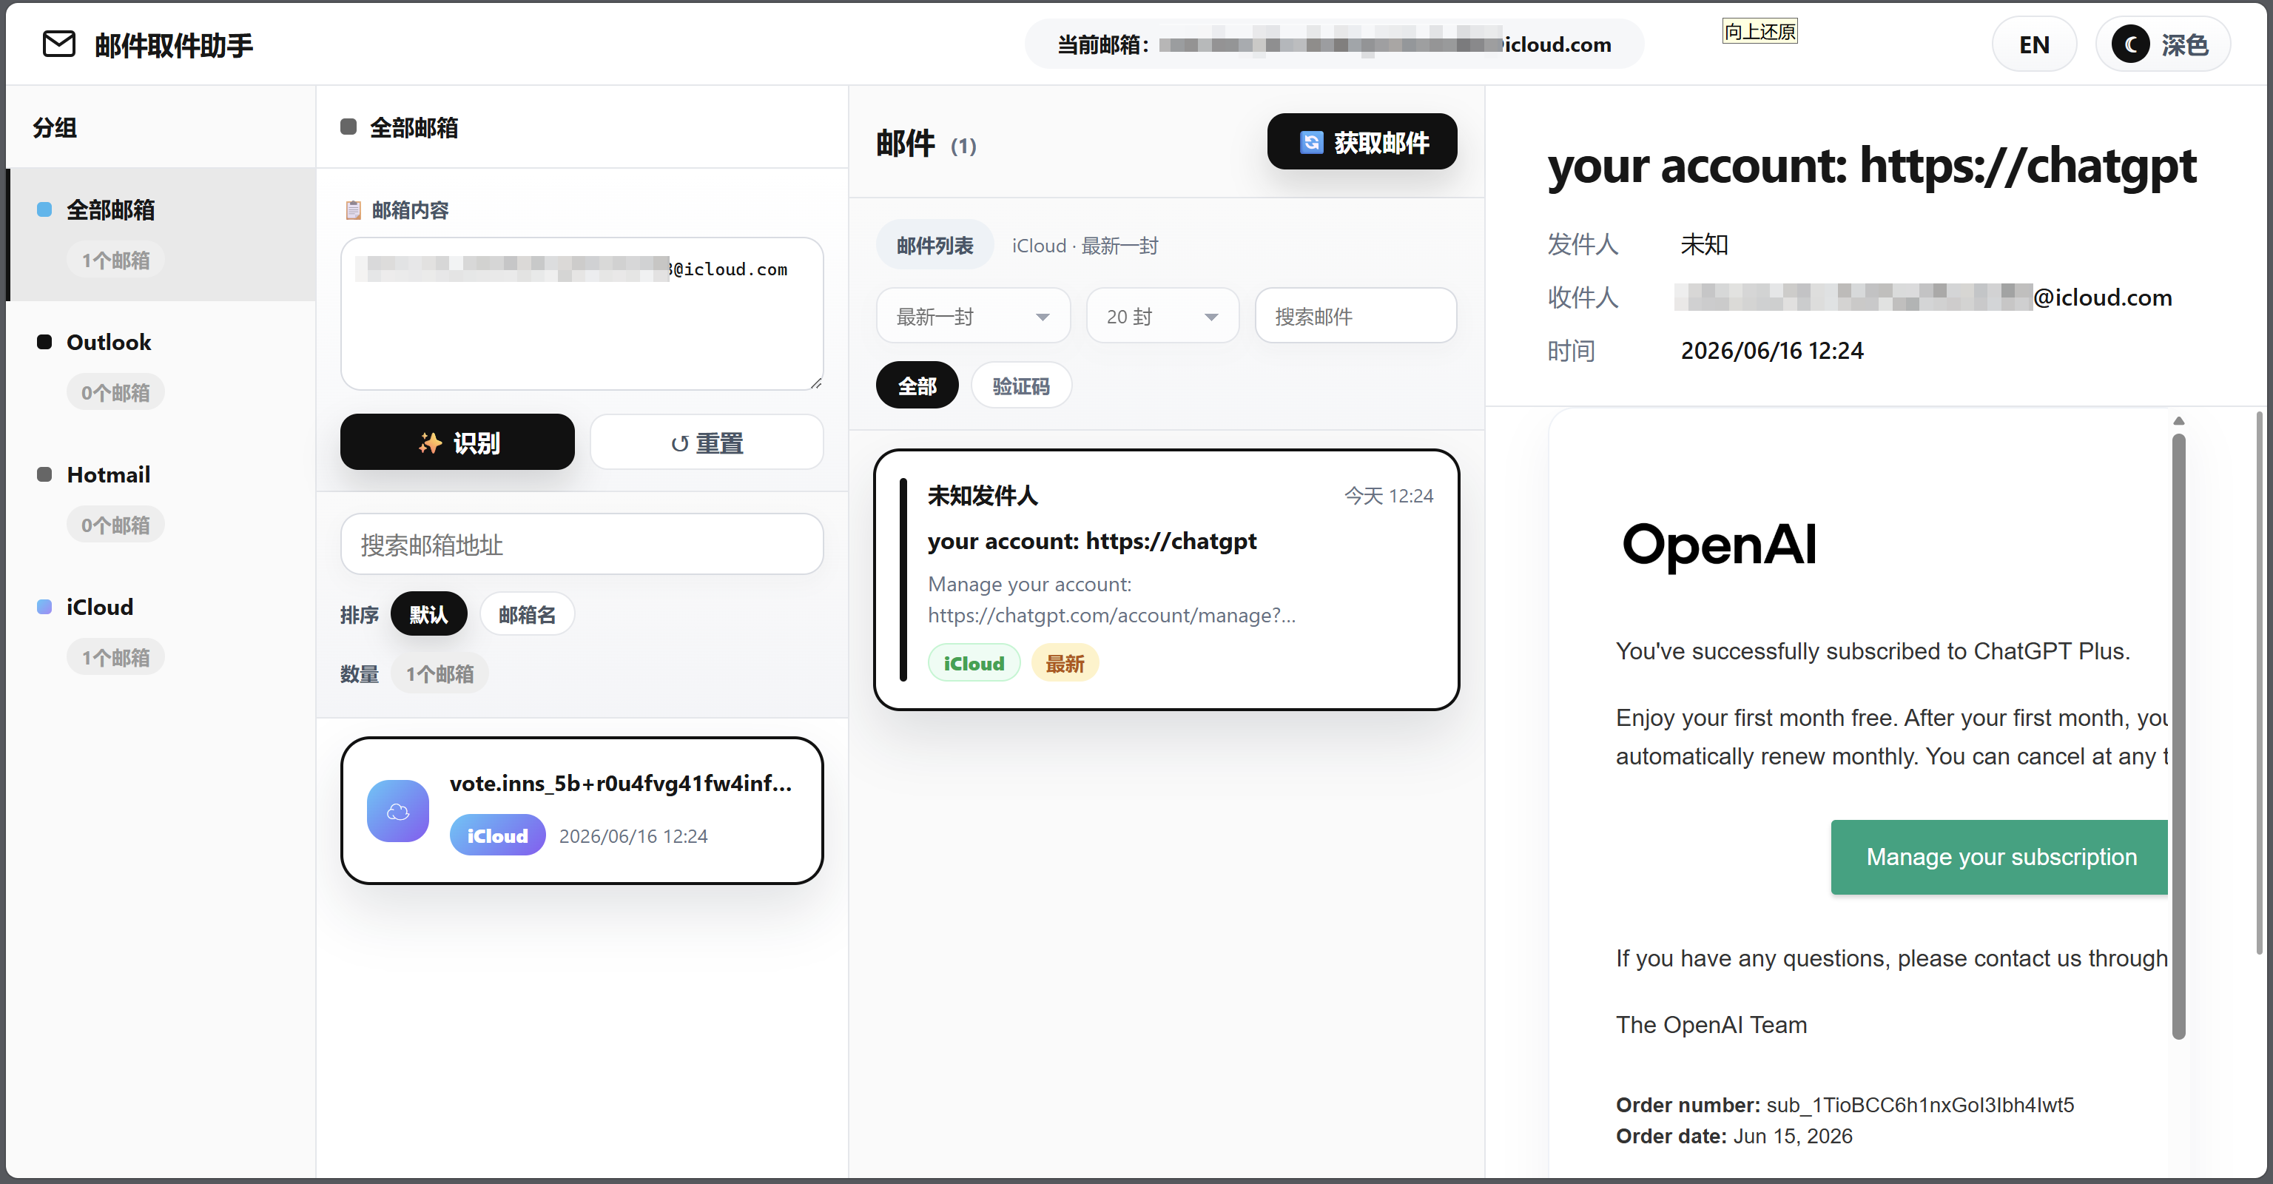Open Manage your subscription link
2273x1184 pixels.
point(2001,857)
